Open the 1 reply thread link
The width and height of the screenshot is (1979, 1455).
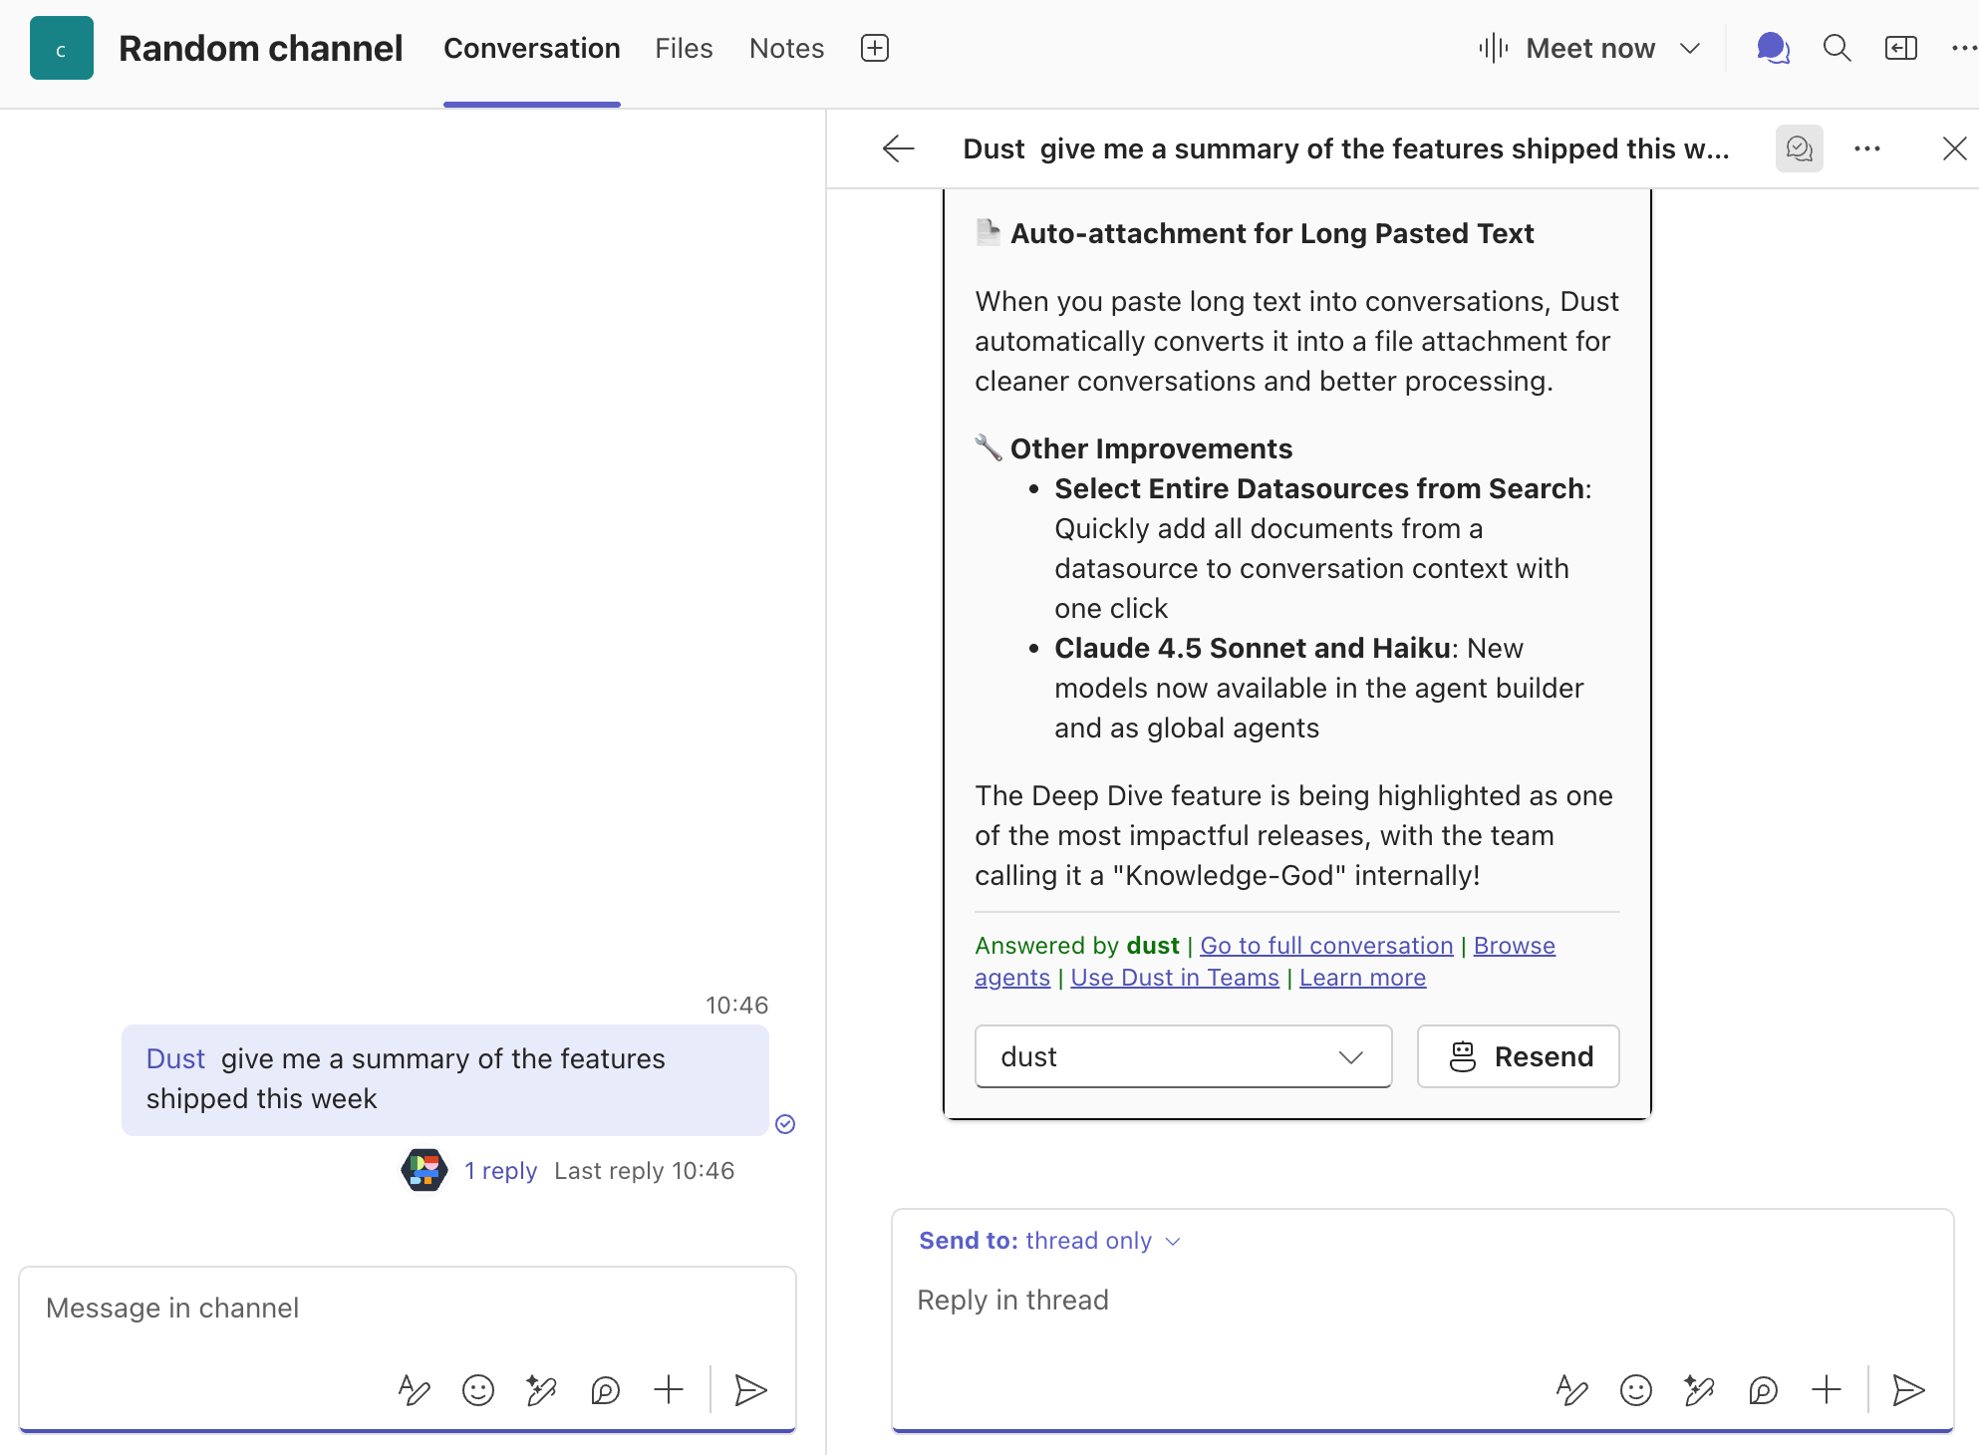click(500, 1171)
